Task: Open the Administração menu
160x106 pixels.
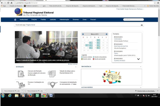Action: pyautogui.click(x=65, y=19)
